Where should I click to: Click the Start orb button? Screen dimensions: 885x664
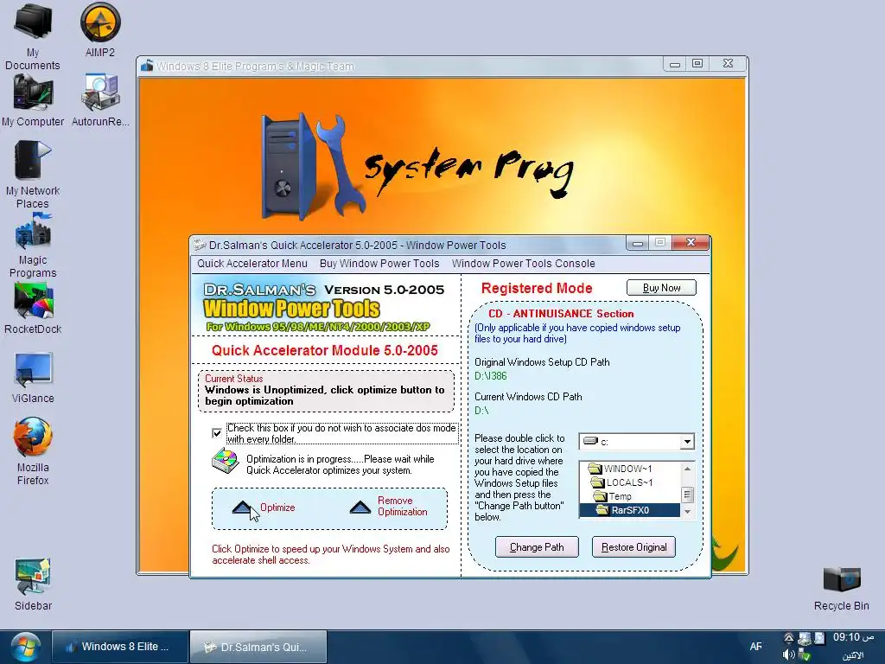pos(25,648)
